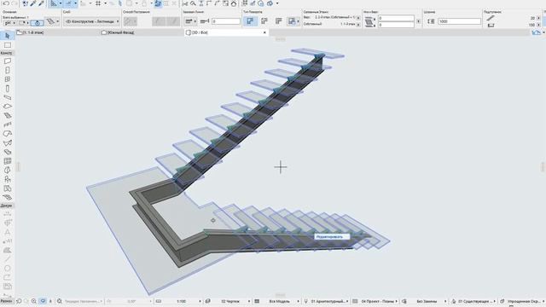Choose the Column tool

(x=8, y=89)
